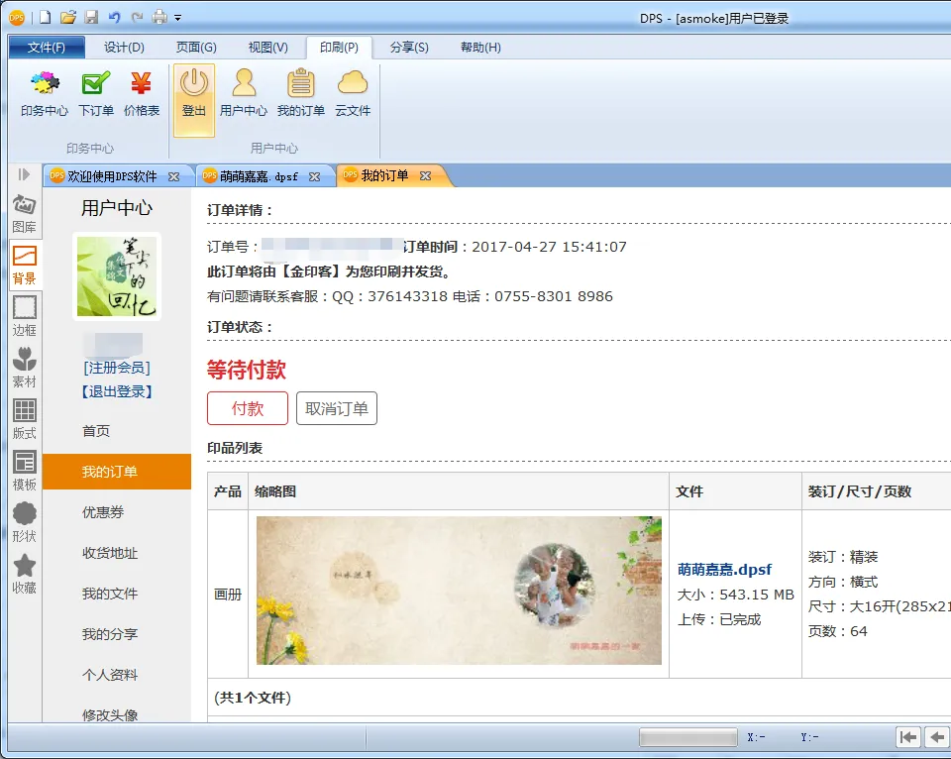Click the 取消订单 cancel order button
This screenshot has width=951, height=759.
pyautogui.click(x=337, y=408)
